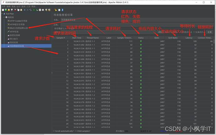Toggle the Scroll automatically checkbox
The height and width of the screenshot is (135, 216).
pyautogui.click(x=54, y=131)
